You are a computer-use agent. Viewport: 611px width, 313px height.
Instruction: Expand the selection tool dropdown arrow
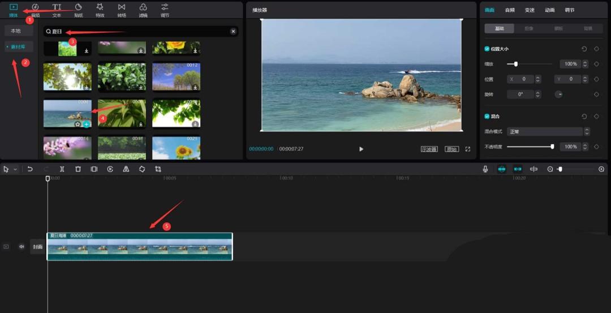click(x=15, y=169)
